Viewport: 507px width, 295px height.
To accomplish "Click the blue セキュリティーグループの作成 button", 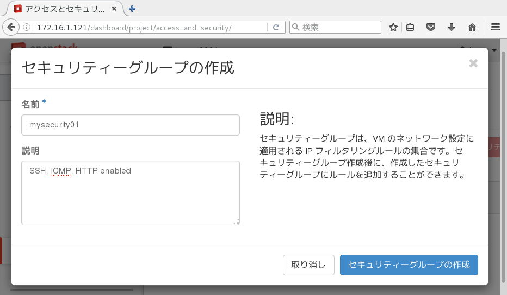I will (x=409, y=265).
